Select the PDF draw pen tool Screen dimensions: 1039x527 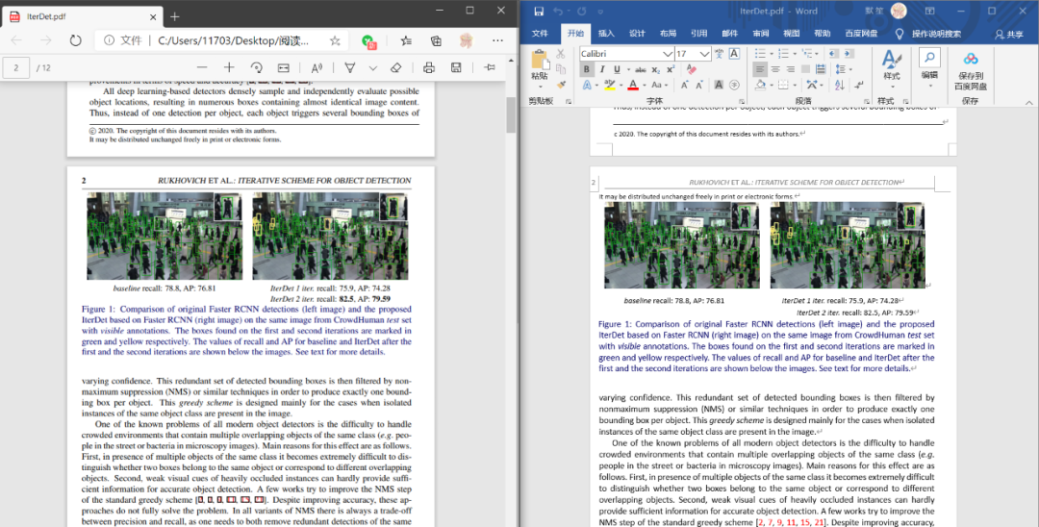click(350, 67)
